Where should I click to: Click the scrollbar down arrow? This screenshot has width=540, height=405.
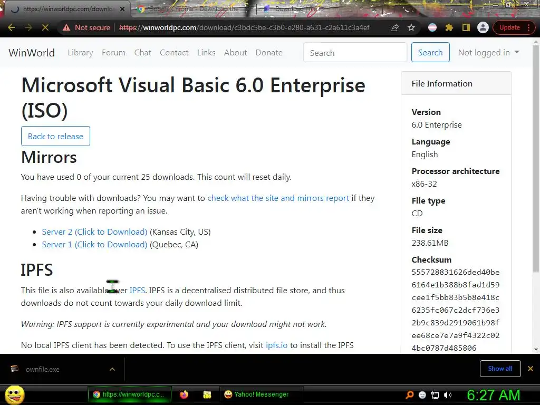pos(536,349)
